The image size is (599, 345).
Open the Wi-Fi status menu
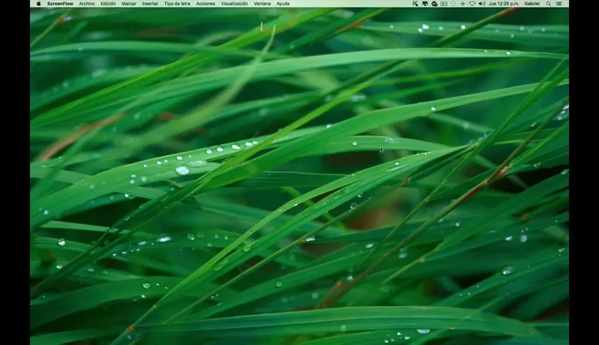coord(472,3)
